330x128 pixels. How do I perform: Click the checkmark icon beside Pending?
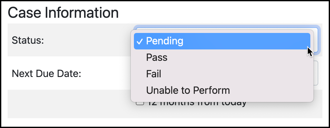tap(140, 41)
